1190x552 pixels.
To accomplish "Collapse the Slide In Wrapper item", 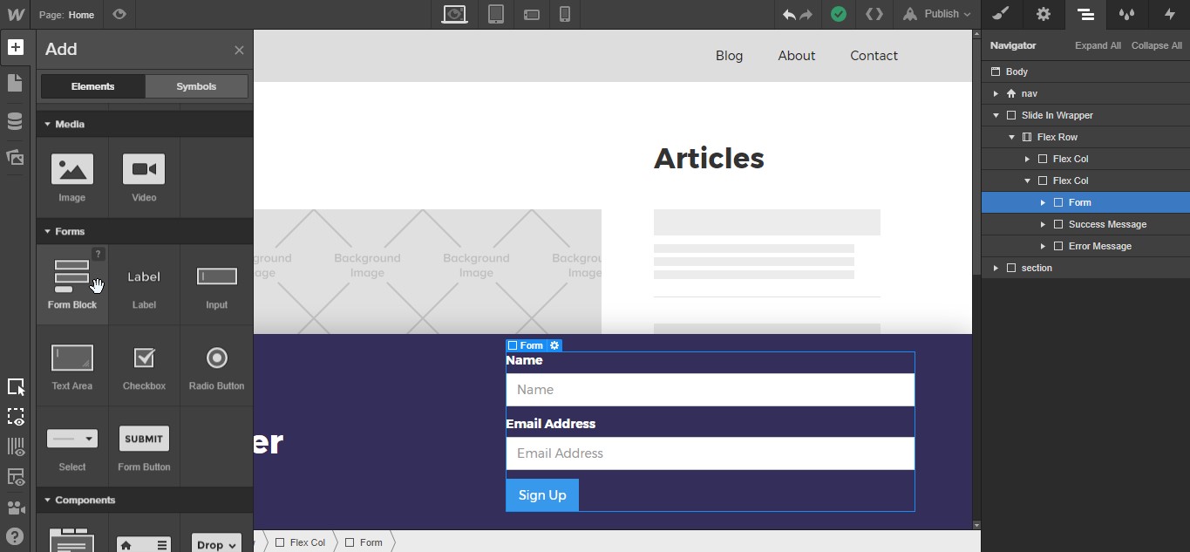I will [x=996, y=115].
